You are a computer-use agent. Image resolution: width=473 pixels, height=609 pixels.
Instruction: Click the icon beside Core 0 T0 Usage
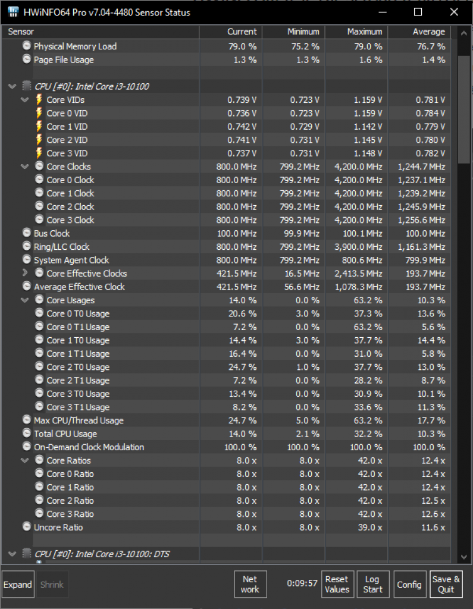39,313
